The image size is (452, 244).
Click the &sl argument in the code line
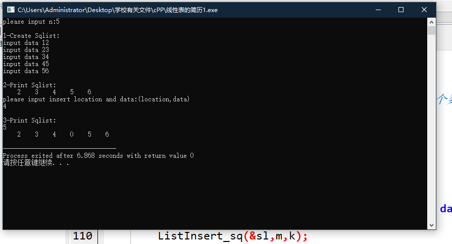(260, 236)
